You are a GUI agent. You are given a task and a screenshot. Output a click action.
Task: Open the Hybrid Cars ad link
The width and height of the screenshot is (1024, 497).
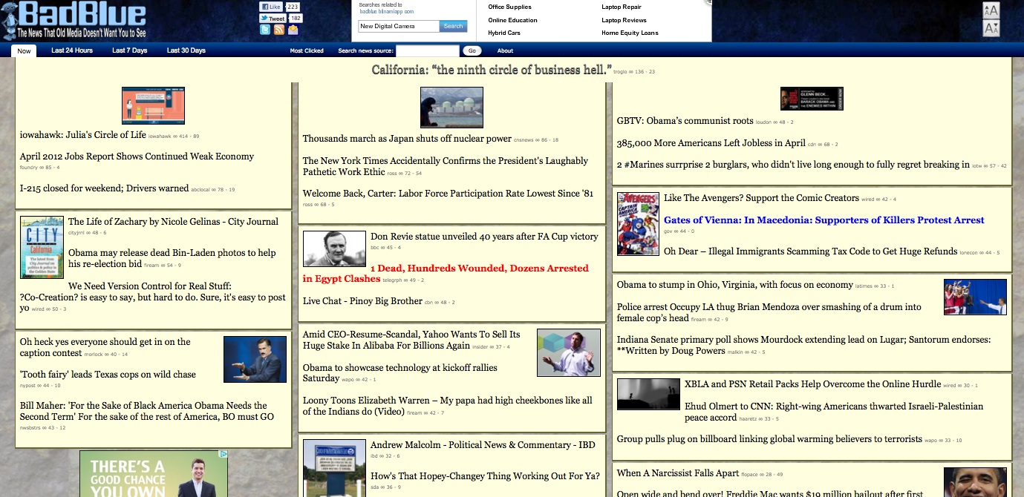504,33
